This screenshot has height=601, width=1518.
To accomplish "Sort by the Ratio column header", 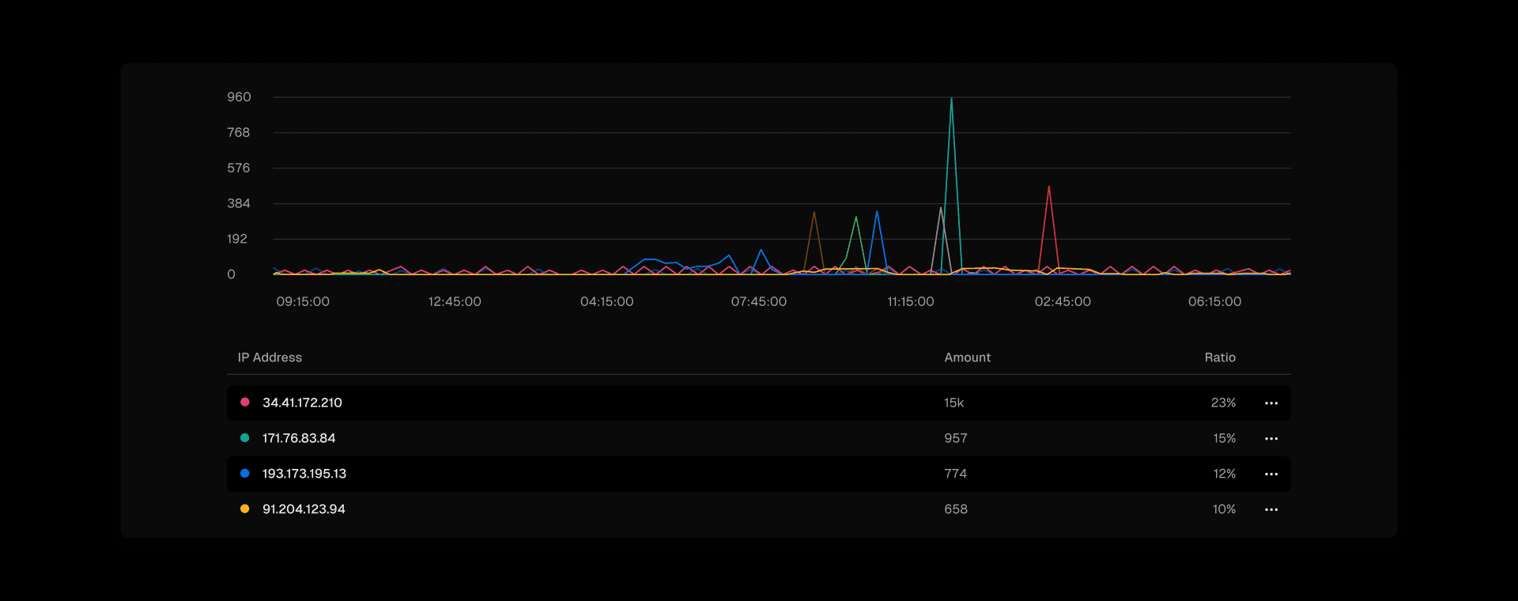I will (1219, 357).
